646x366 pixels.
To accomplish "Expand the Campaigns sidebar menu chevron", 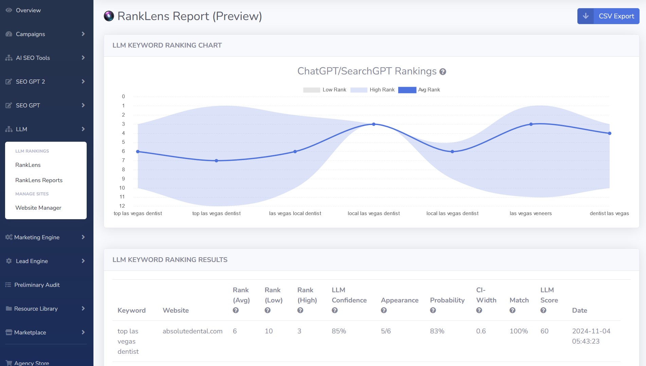I will click(x=83, y=34).
